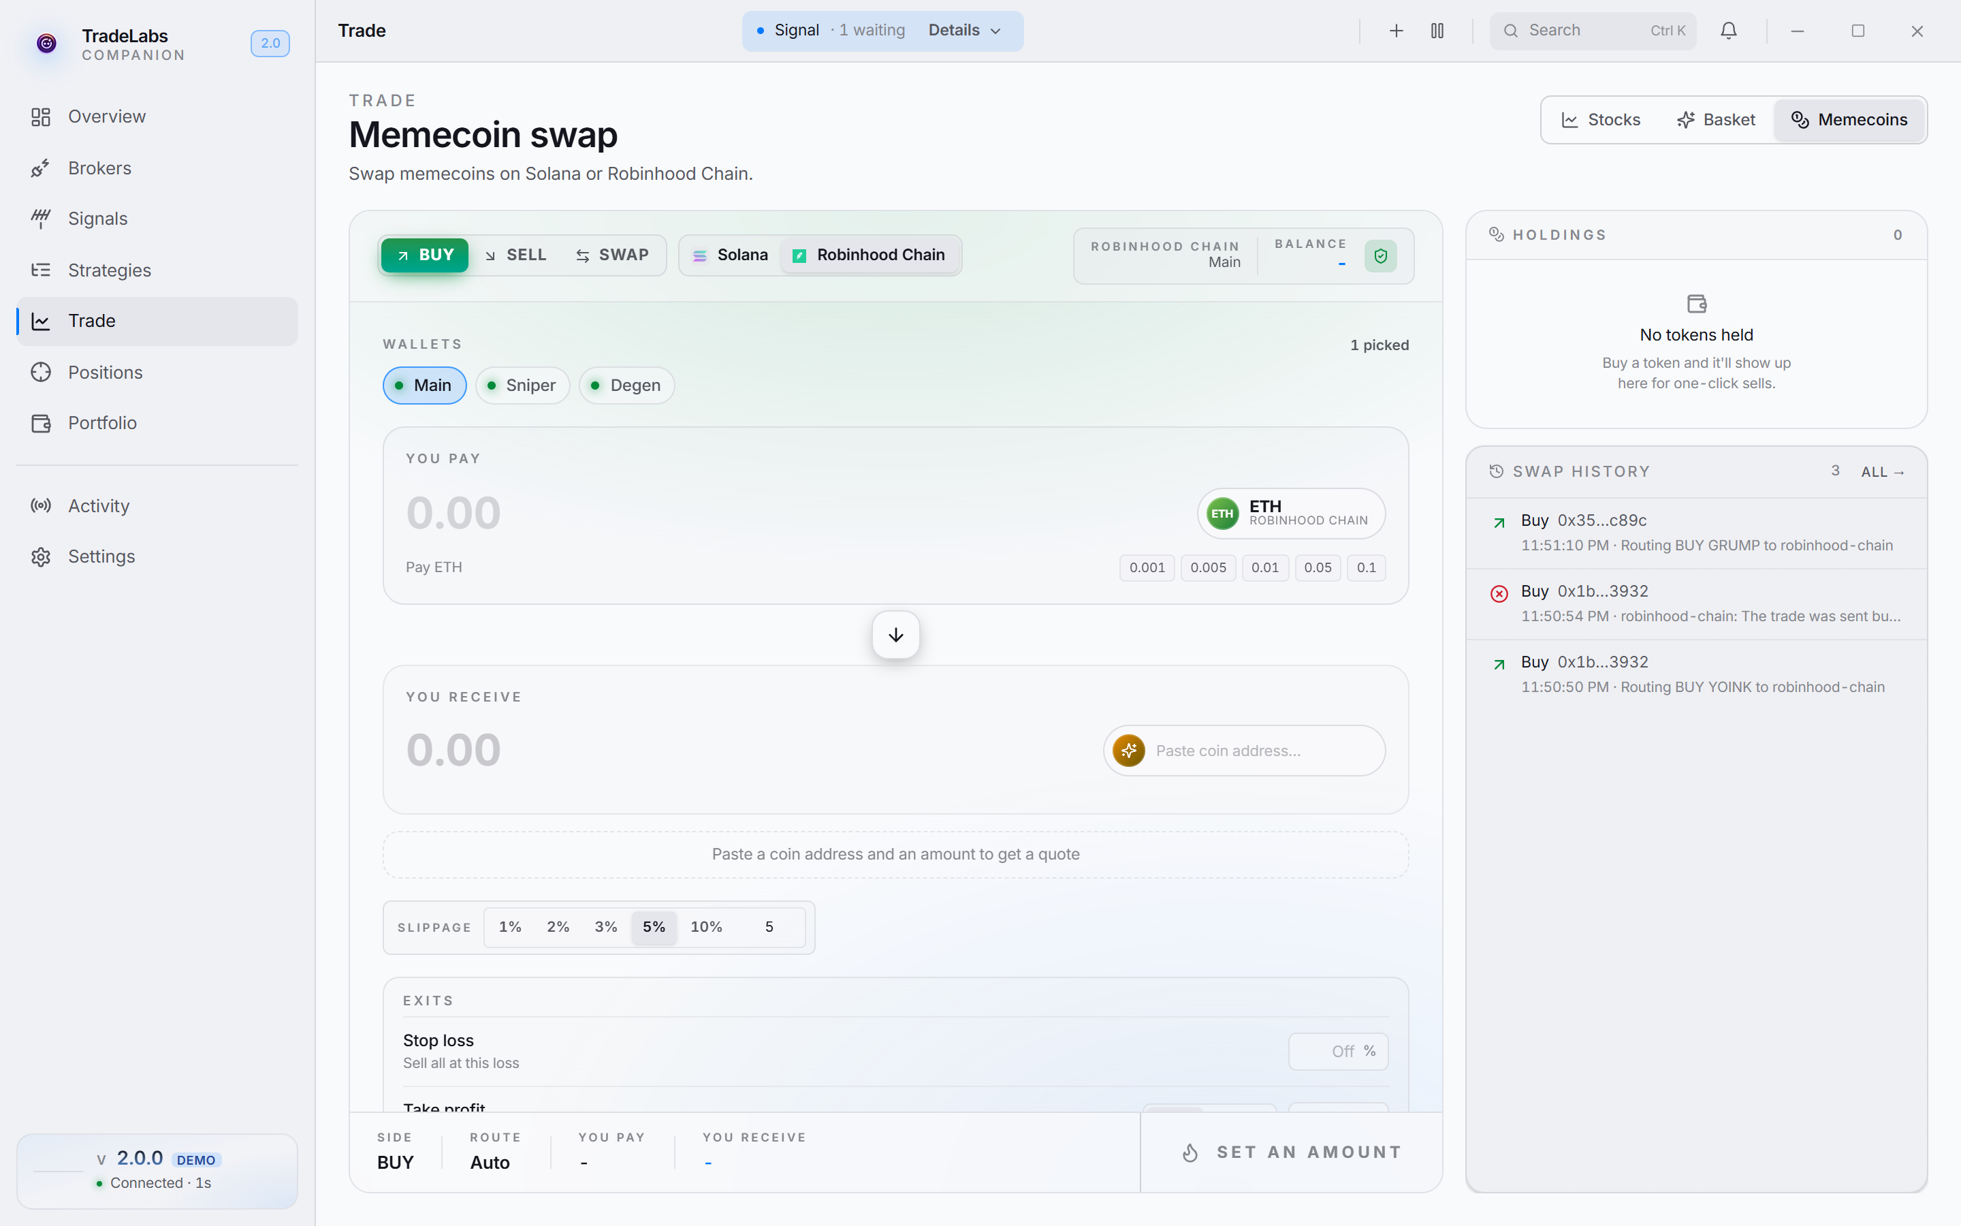Select the Memecoins tab

point(1849,120)
